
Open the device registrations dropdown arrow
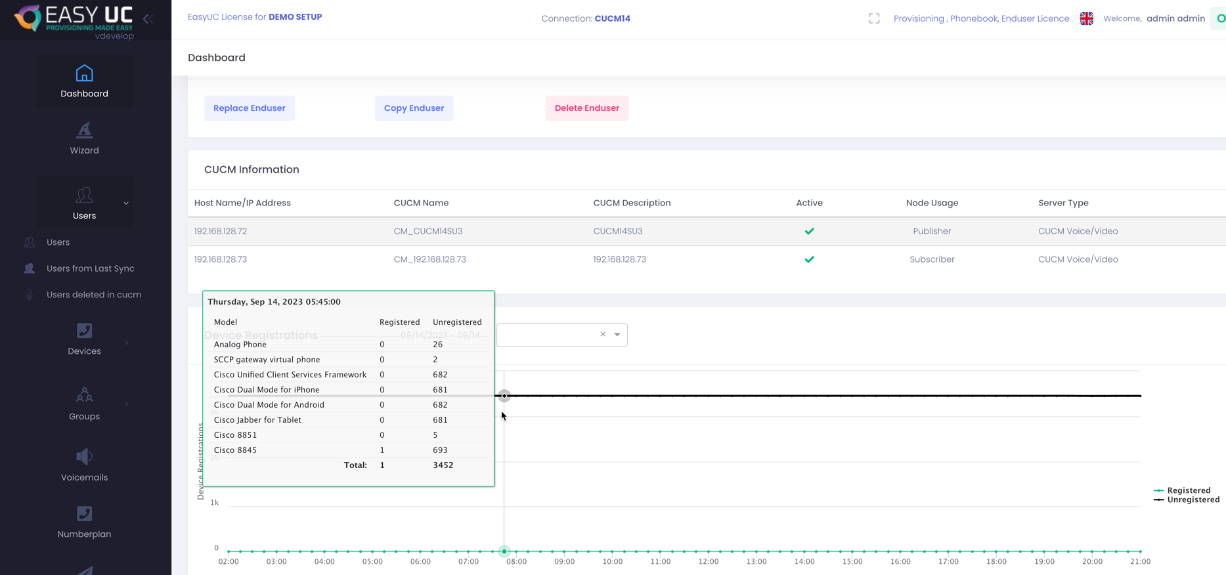(x=617, y=335)
